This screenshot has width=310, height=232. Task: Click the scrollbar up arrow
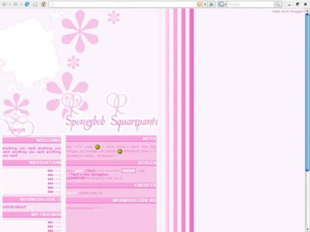(307, 11)
